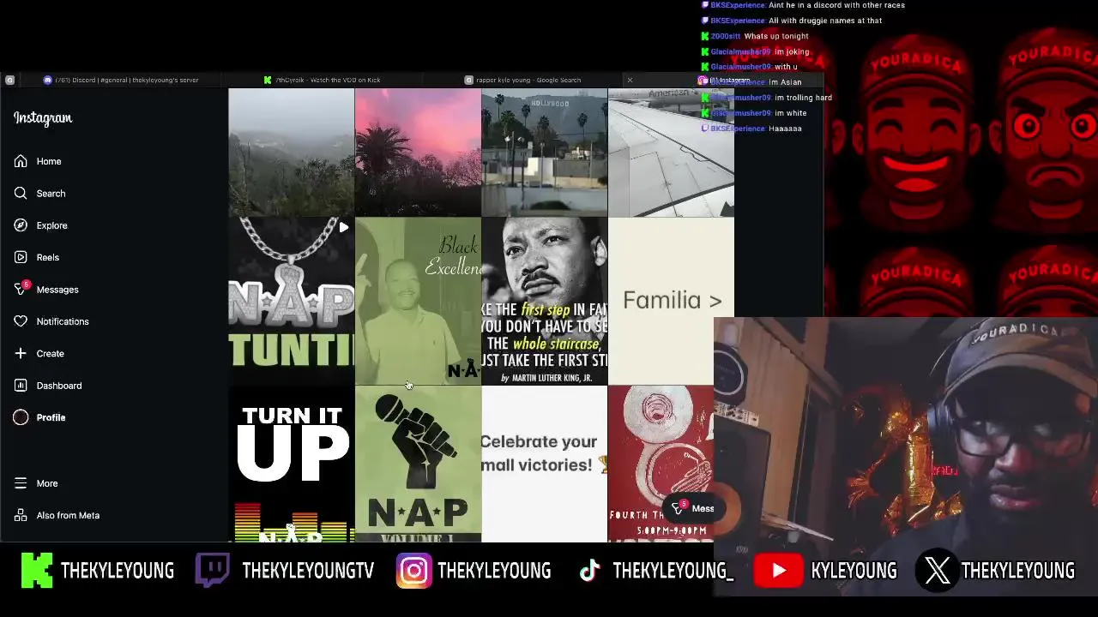Click the Instagram logo in bottom banner
The height and width of the screenshot is (617, 1098).
pyautogui.click(x=413, y=571)
